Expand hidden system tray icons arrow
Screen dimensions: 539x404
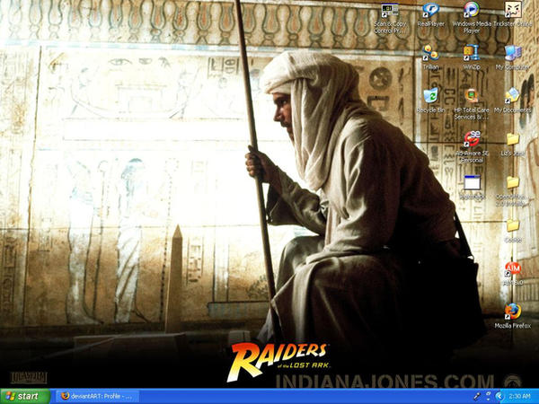[499, 397]
